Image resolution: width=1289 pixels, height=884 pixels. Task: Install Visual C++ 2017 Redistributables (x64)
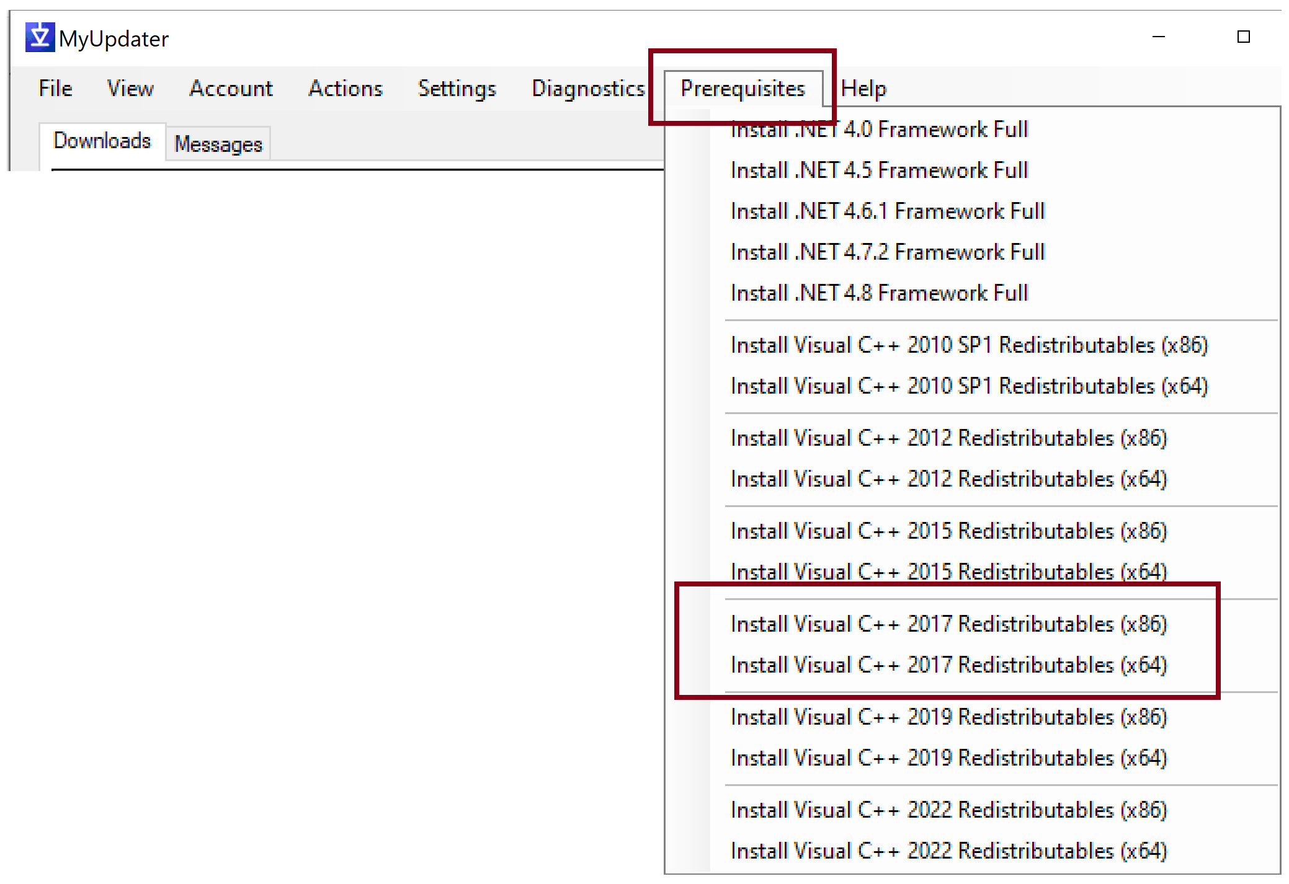949,665
